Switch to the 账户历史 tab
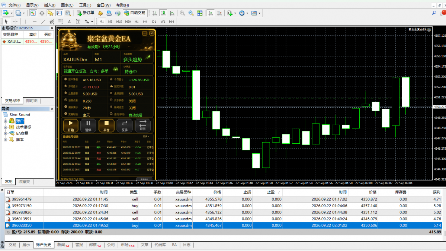The width and height of the screenshot is (446, 251). click(x=44, y=245)
